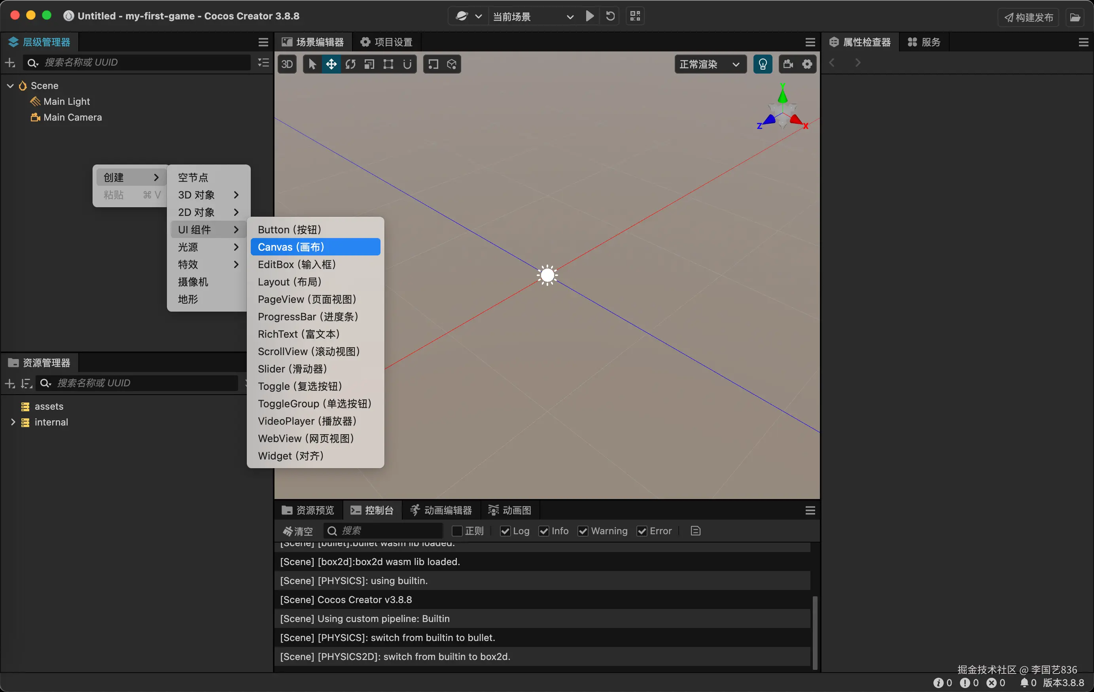
Task: Toggle the scene lighting lightbulb
Action: click(x=763, y=64)
